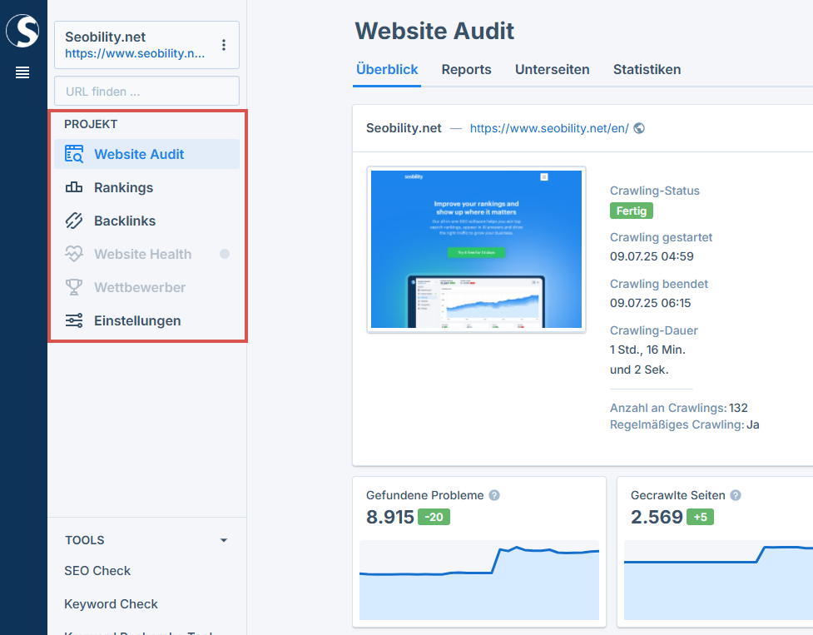Click the Gecrawlte Seiten trend chart
The height and width of the screenshot is (635, 813).
[x=719, y=580]
